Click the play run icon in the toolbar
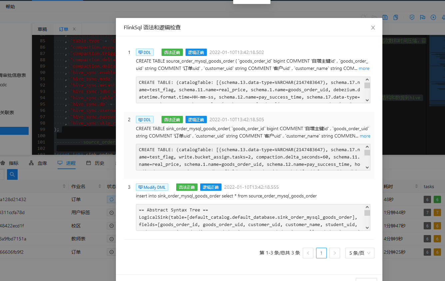The width and height of the screenshot is (445, 281). tap(433, 17)
